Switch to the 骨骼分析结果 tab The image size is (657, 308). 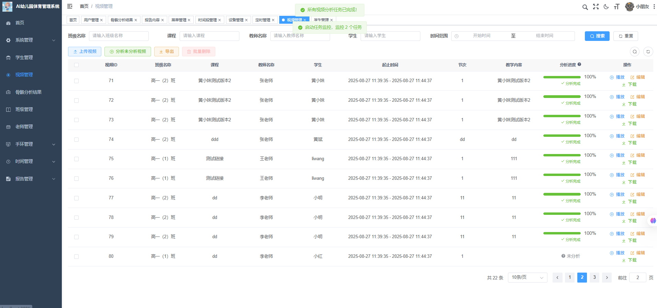(x=122, y=20)
